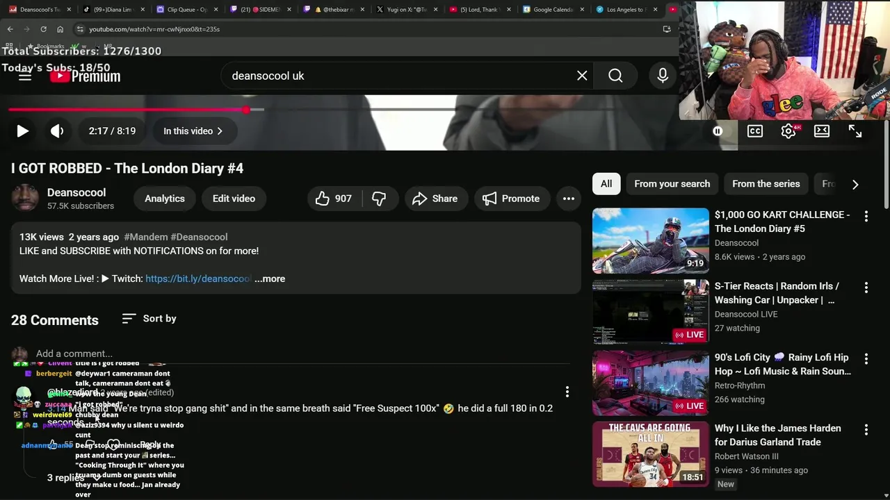Switch to the Yugi on X tab

tap(407, 10)
